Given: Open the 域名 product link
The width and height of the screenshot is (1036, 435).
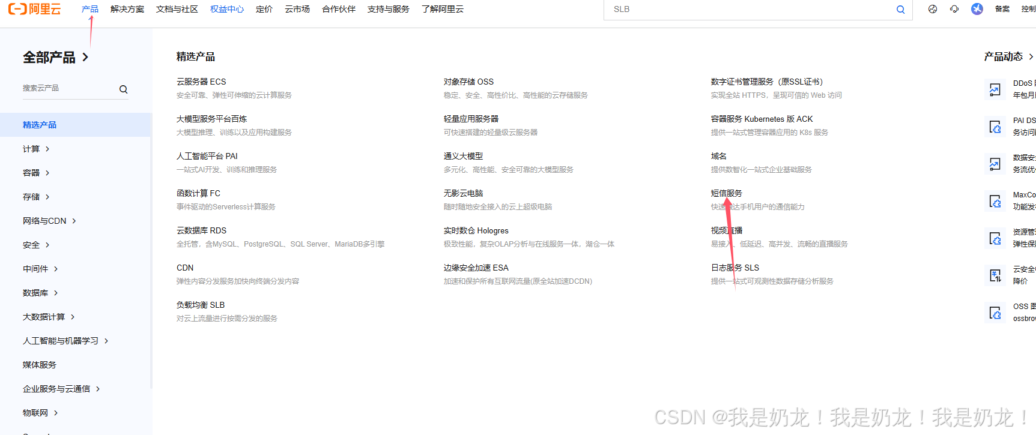Looking at the screenshot, I should pyautogui.click(x=719, y=156).
